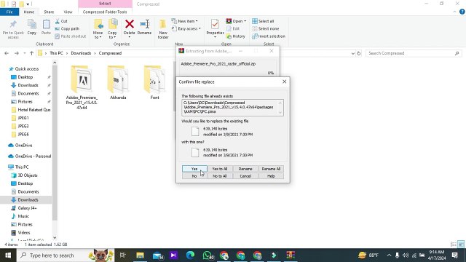The width and height of the screenshot is (466, 262).
Task: Open Compressed Folder Tools tab
Action: [x=105, y=12]
